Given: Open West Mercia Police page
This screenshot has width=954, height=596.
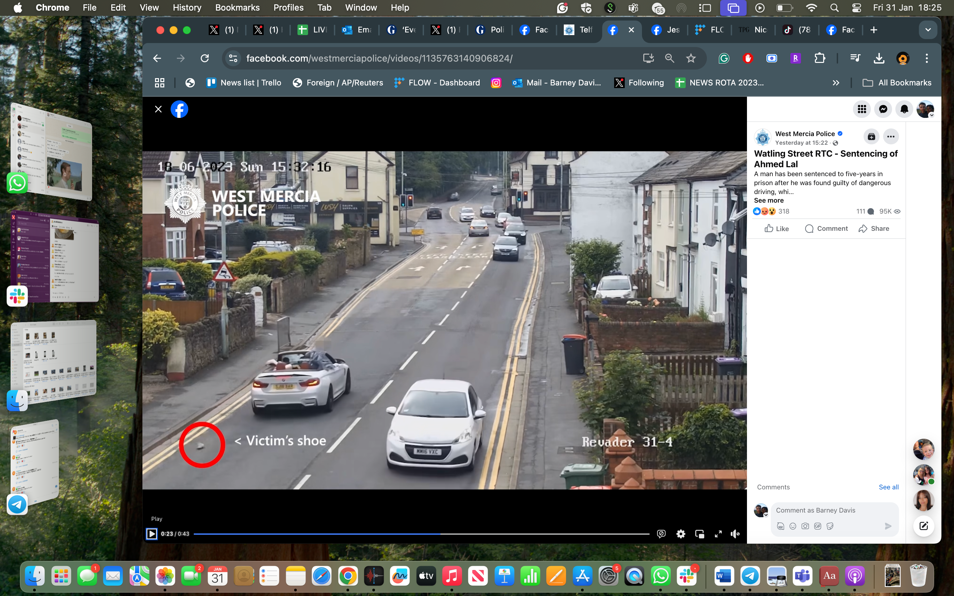Looking at the screenshot, I should [805, 134].
